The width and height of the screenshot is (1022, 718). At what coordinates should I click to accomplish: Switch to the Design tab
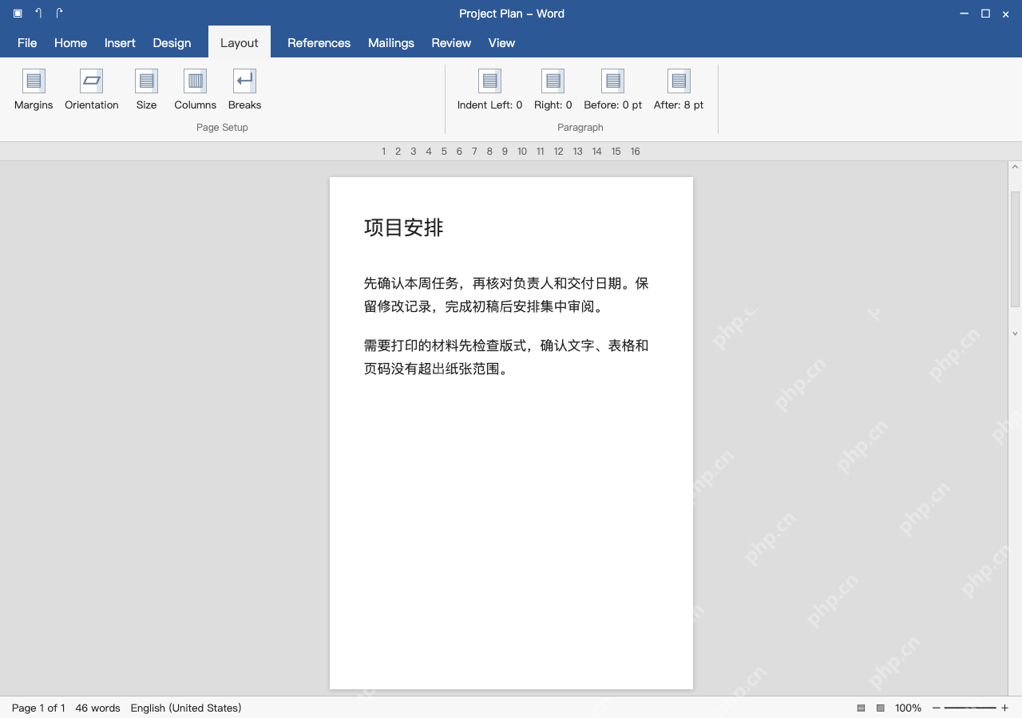click(x=172, y=43)
